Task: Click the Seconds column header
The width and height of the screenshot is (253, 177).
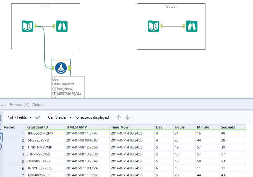Action: 228,127
